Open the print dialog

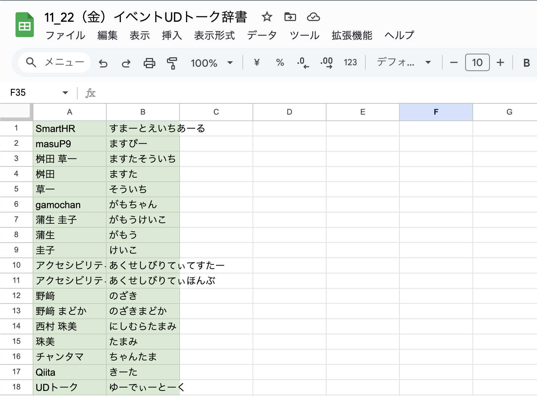pos(149,63)
